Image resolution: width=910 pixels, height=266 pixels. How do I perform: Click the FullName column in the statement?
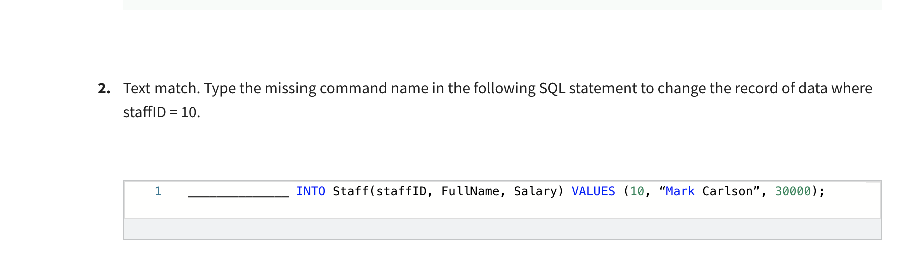click(x=470, y=191)
